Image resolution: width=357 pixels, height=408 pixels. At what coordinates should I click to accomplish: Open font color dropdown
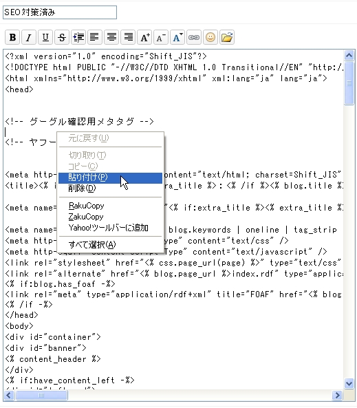click(x=177, y=37)
